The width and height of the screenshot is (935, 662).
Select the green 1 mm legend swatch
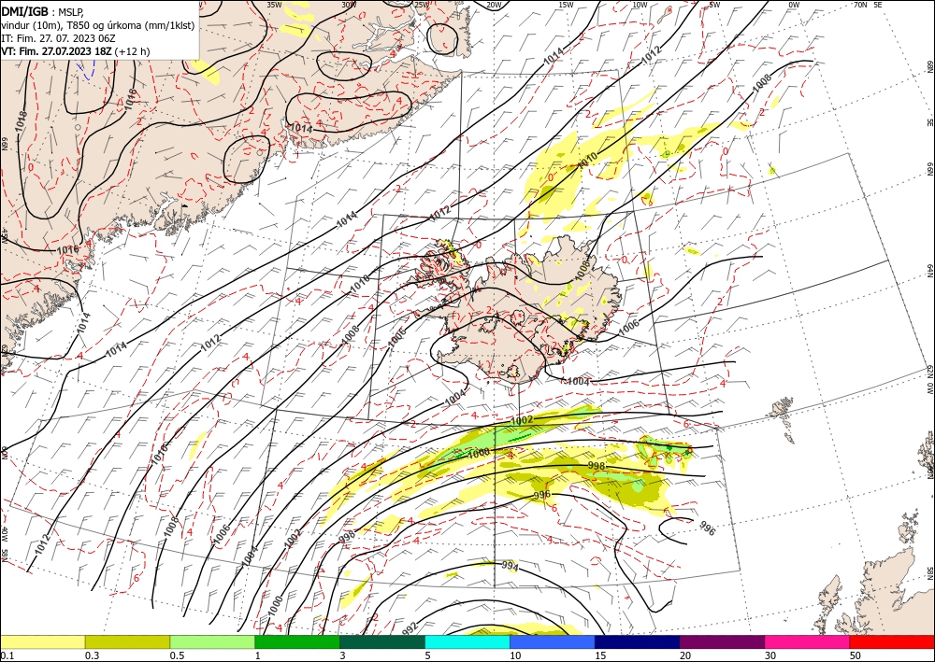coord(297,641)
